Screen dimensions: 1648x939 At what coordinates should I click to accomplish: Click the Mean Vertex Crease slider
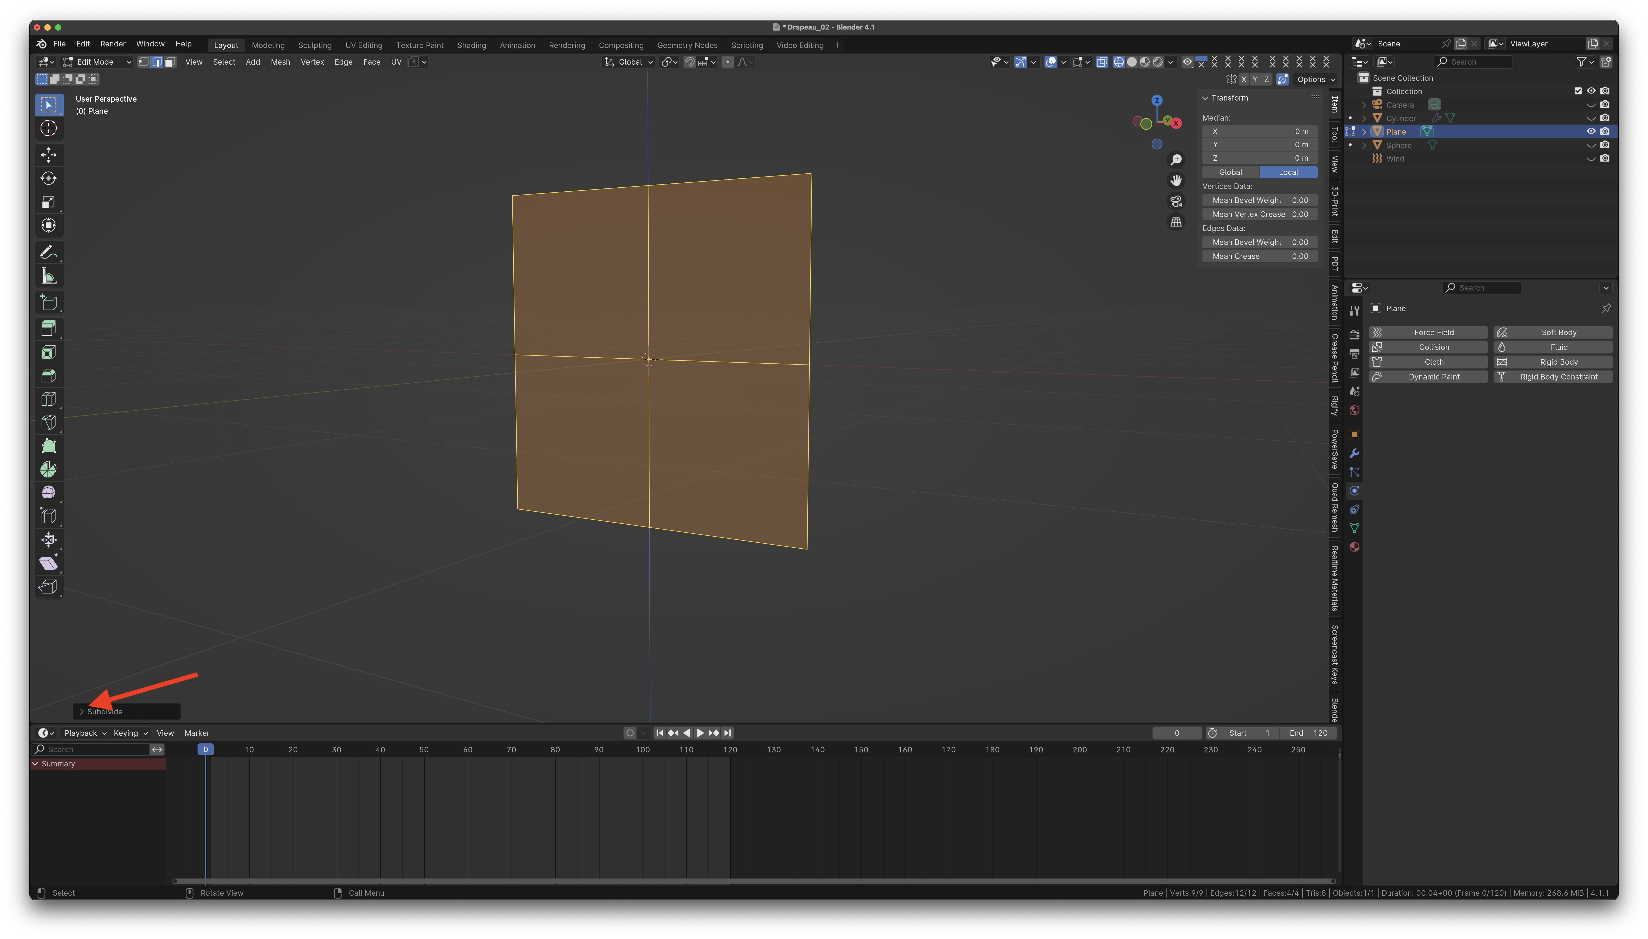coord(1260,214)
